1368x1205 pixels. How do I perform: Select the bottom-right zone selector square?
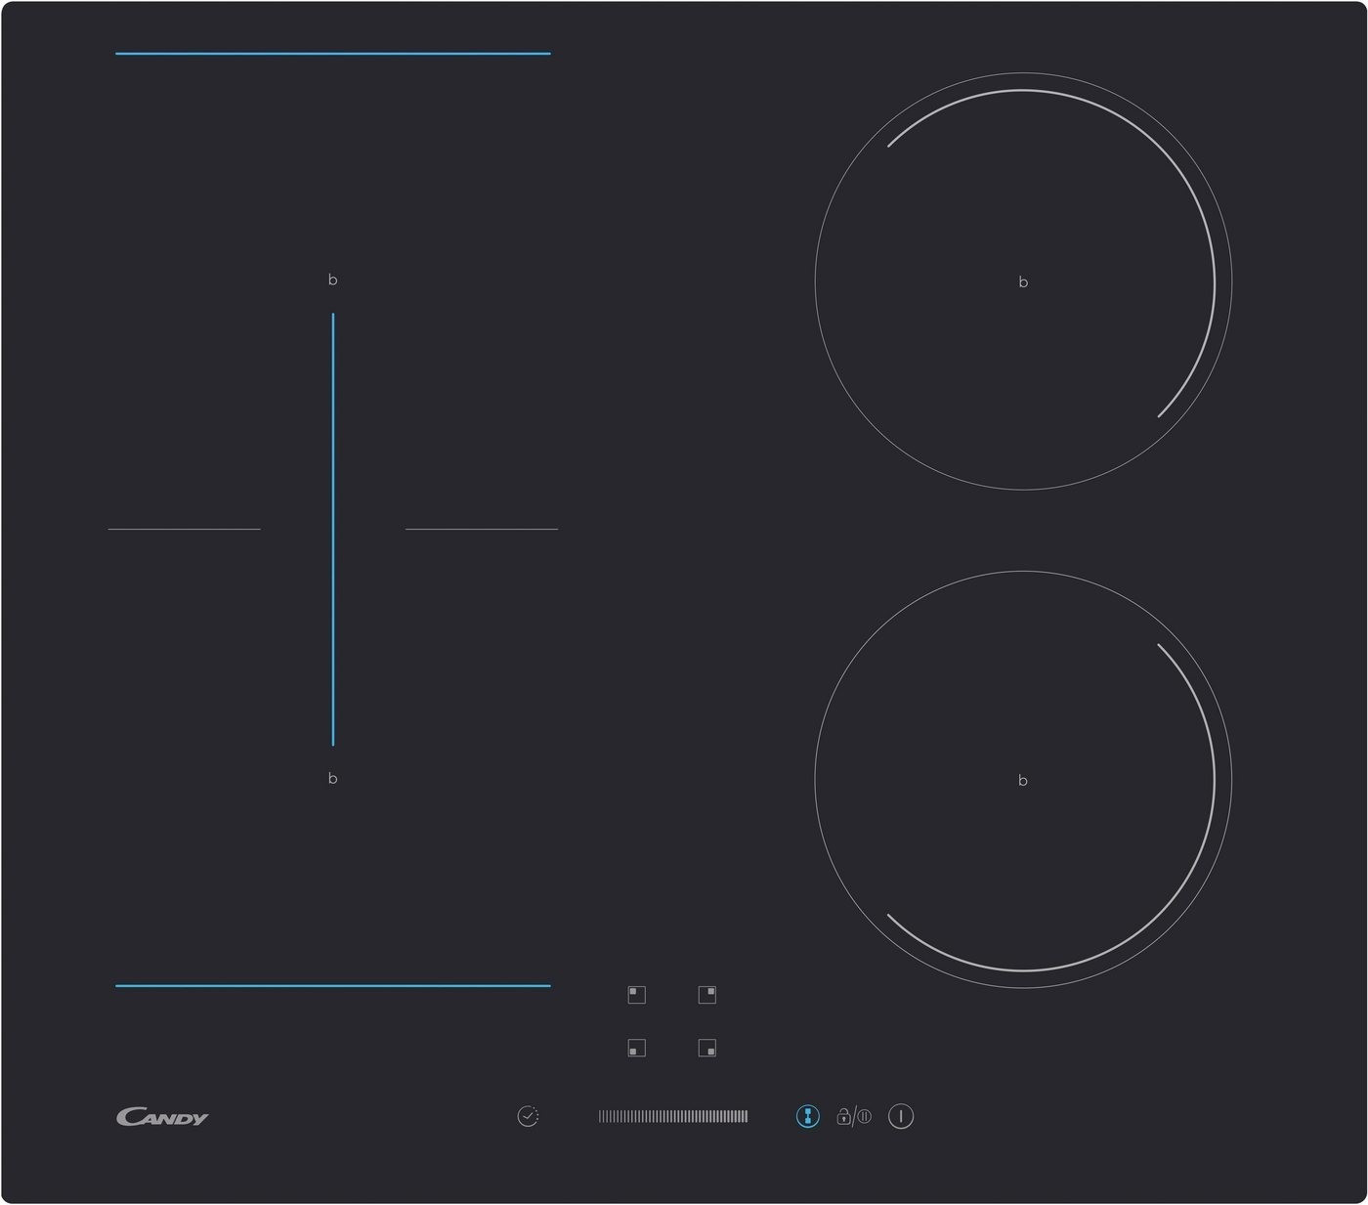pos(706,1048)
